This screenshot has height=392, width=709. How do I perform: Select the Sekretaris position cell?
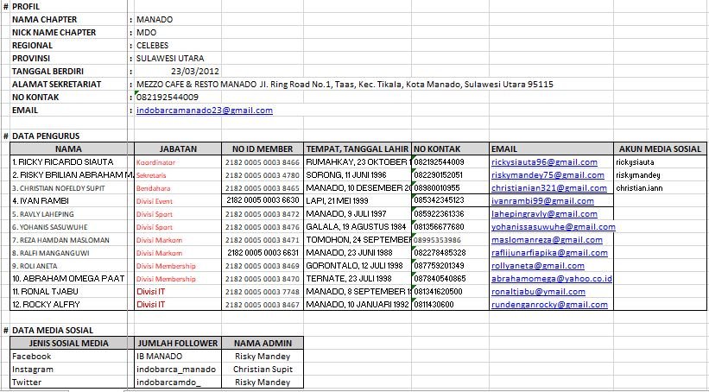click(x=178, y=175)
